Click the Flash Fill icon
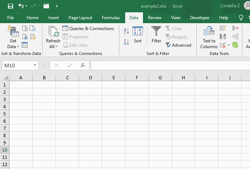 click(222, 29)
